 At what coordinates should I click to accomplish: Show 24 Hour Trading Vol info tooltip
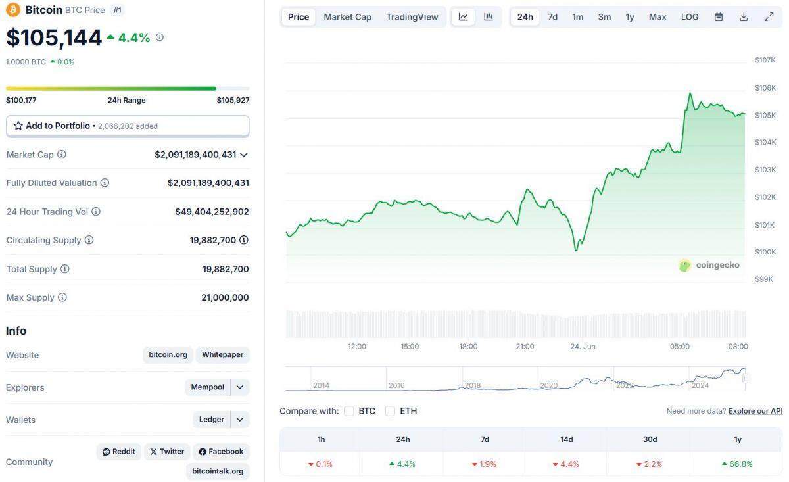point(96,212)
